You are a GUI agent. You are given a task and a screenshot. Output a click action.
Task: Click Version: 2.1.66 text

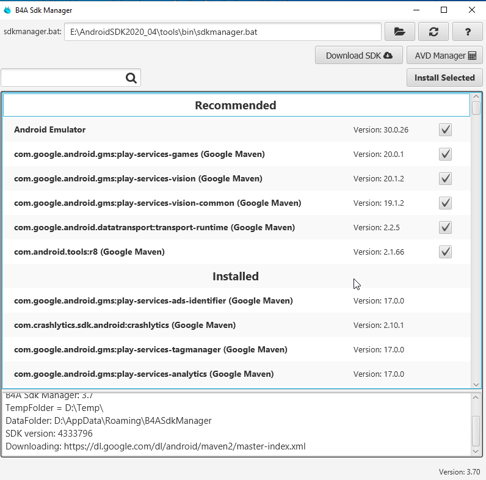pyautogui.click(x=379, y=252)
